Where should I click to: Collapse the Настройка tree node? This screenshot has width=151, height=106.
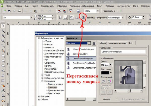pos(42,81)
